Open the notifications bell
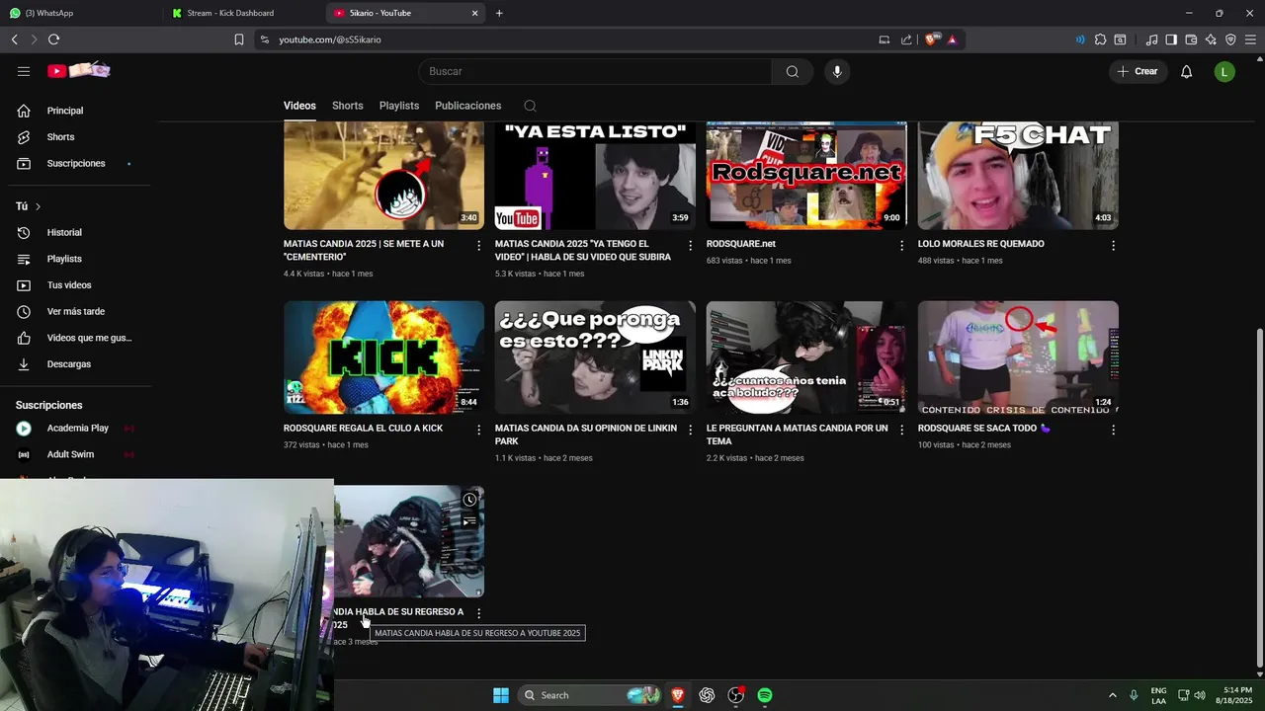 [x=1186, y=71]
